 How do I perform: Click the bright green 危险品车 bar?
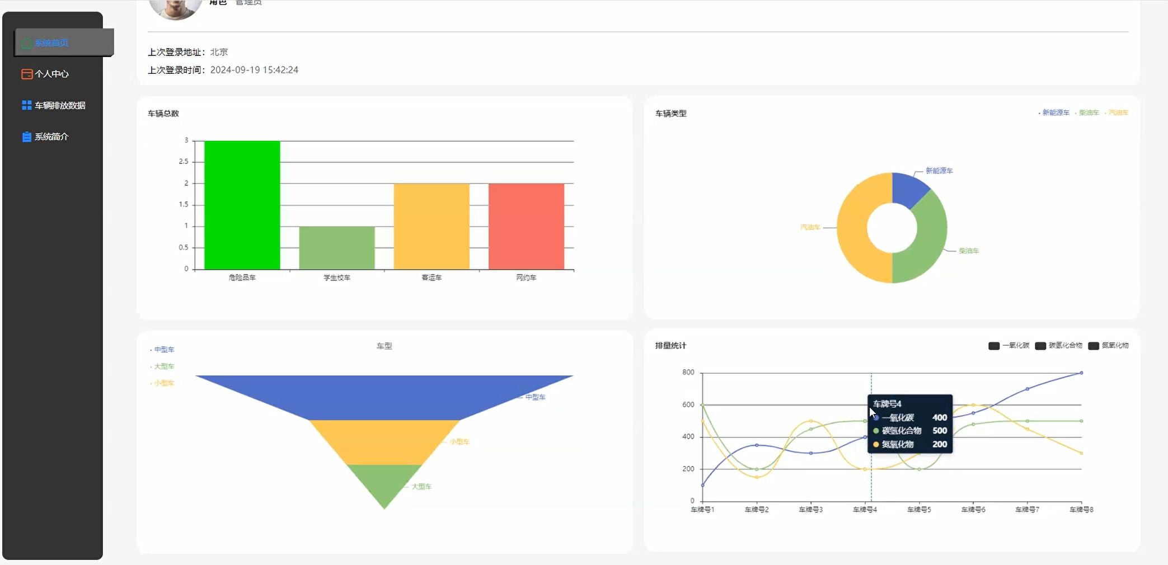[x=242, y=205]
